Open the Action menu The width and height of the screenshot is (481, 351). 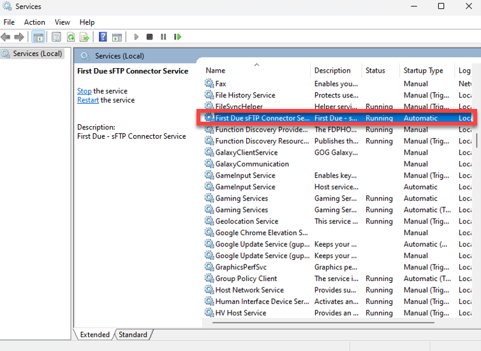click(x=34, y=22)
